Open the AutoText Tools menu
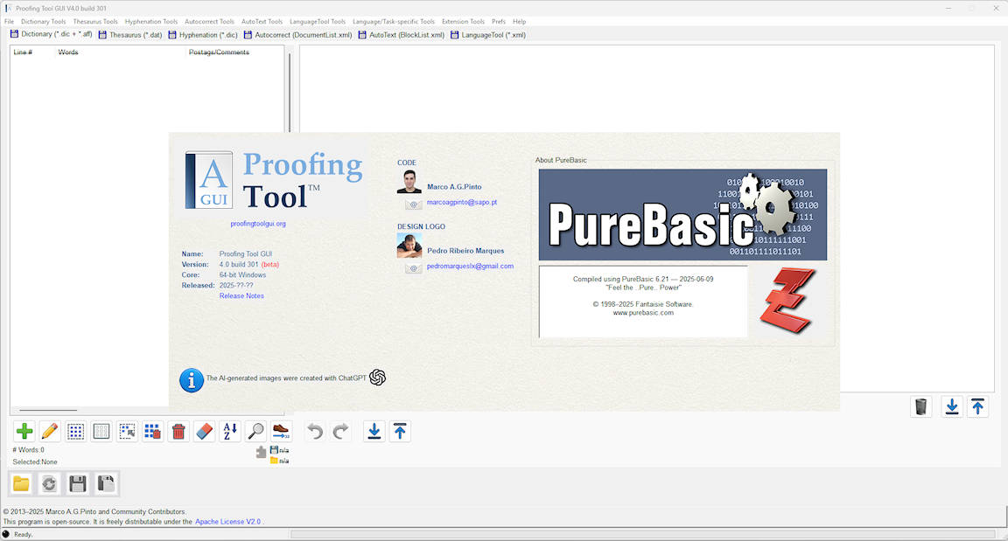Viewport: 1008px width, 541px height. (x=262, y=21)
